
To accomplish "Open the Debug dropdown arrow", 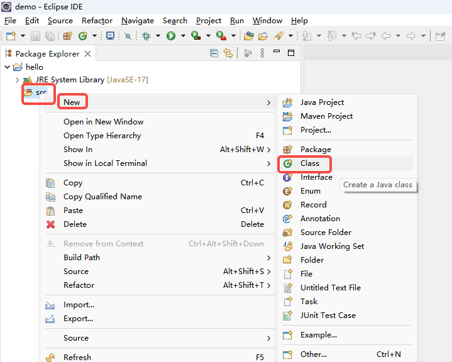I will tap(158, 36).
